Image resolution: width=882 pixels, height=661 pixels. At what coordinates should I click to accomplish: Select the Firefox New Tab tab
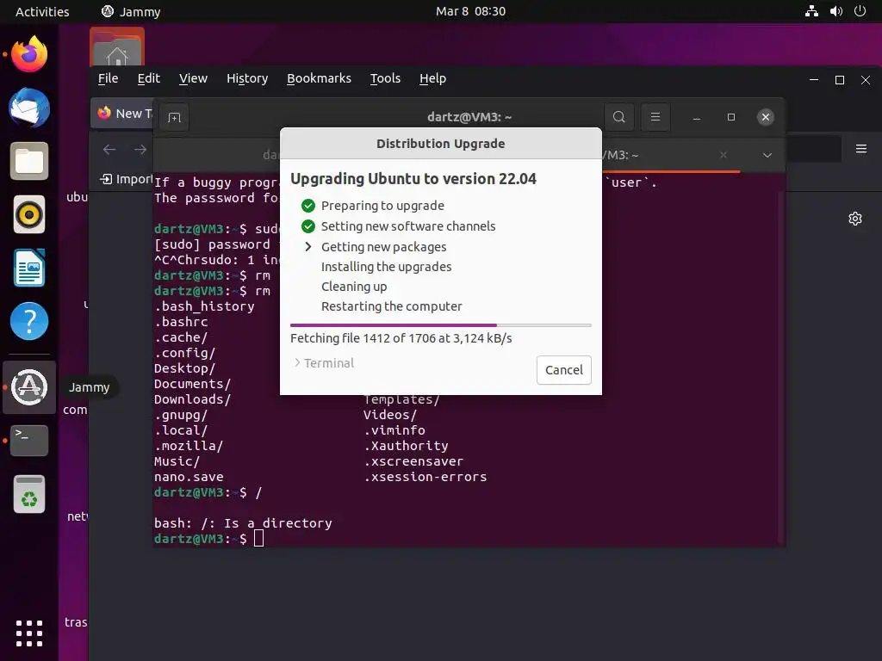pyautogui.click(x=123, y=113)
